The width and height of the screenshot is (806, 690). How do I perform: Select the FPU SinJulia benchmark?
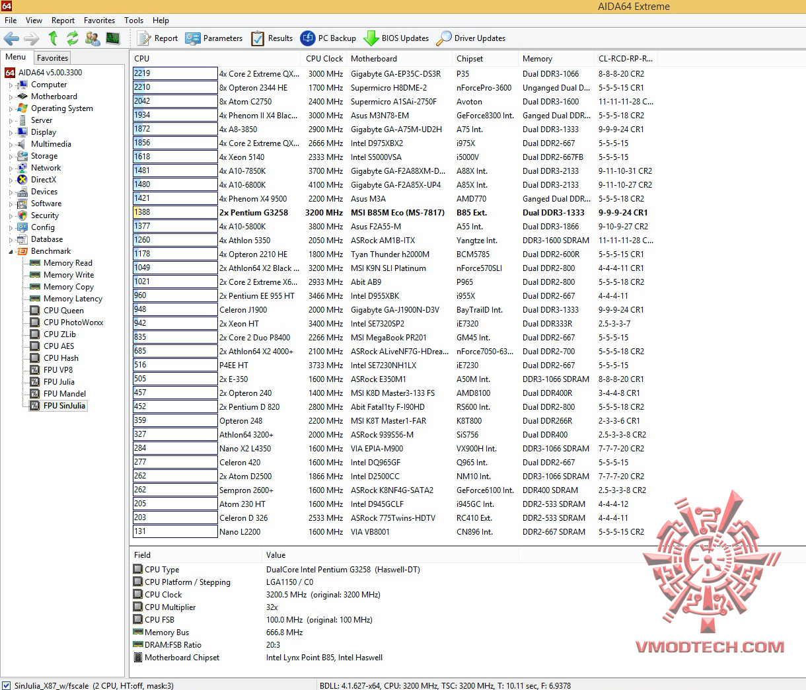pyautogui.click(x=58, y=406)
